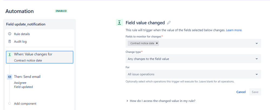270x110 pixels.
Task: Remove the Contract notice date tag
Action: [x=157, y=43]
